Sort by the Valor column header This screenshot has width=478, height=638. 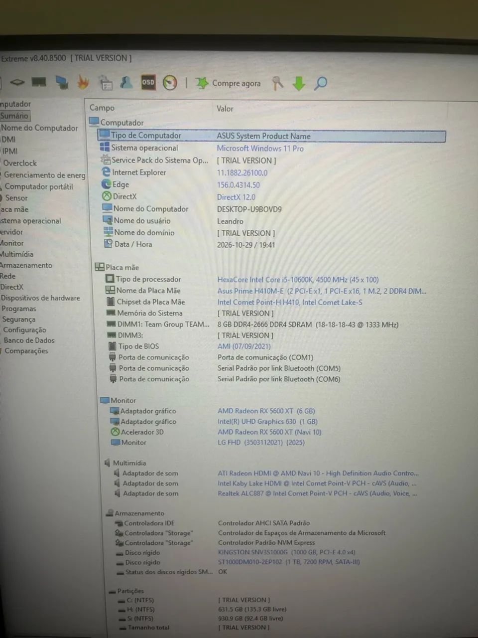coord(225,108)
